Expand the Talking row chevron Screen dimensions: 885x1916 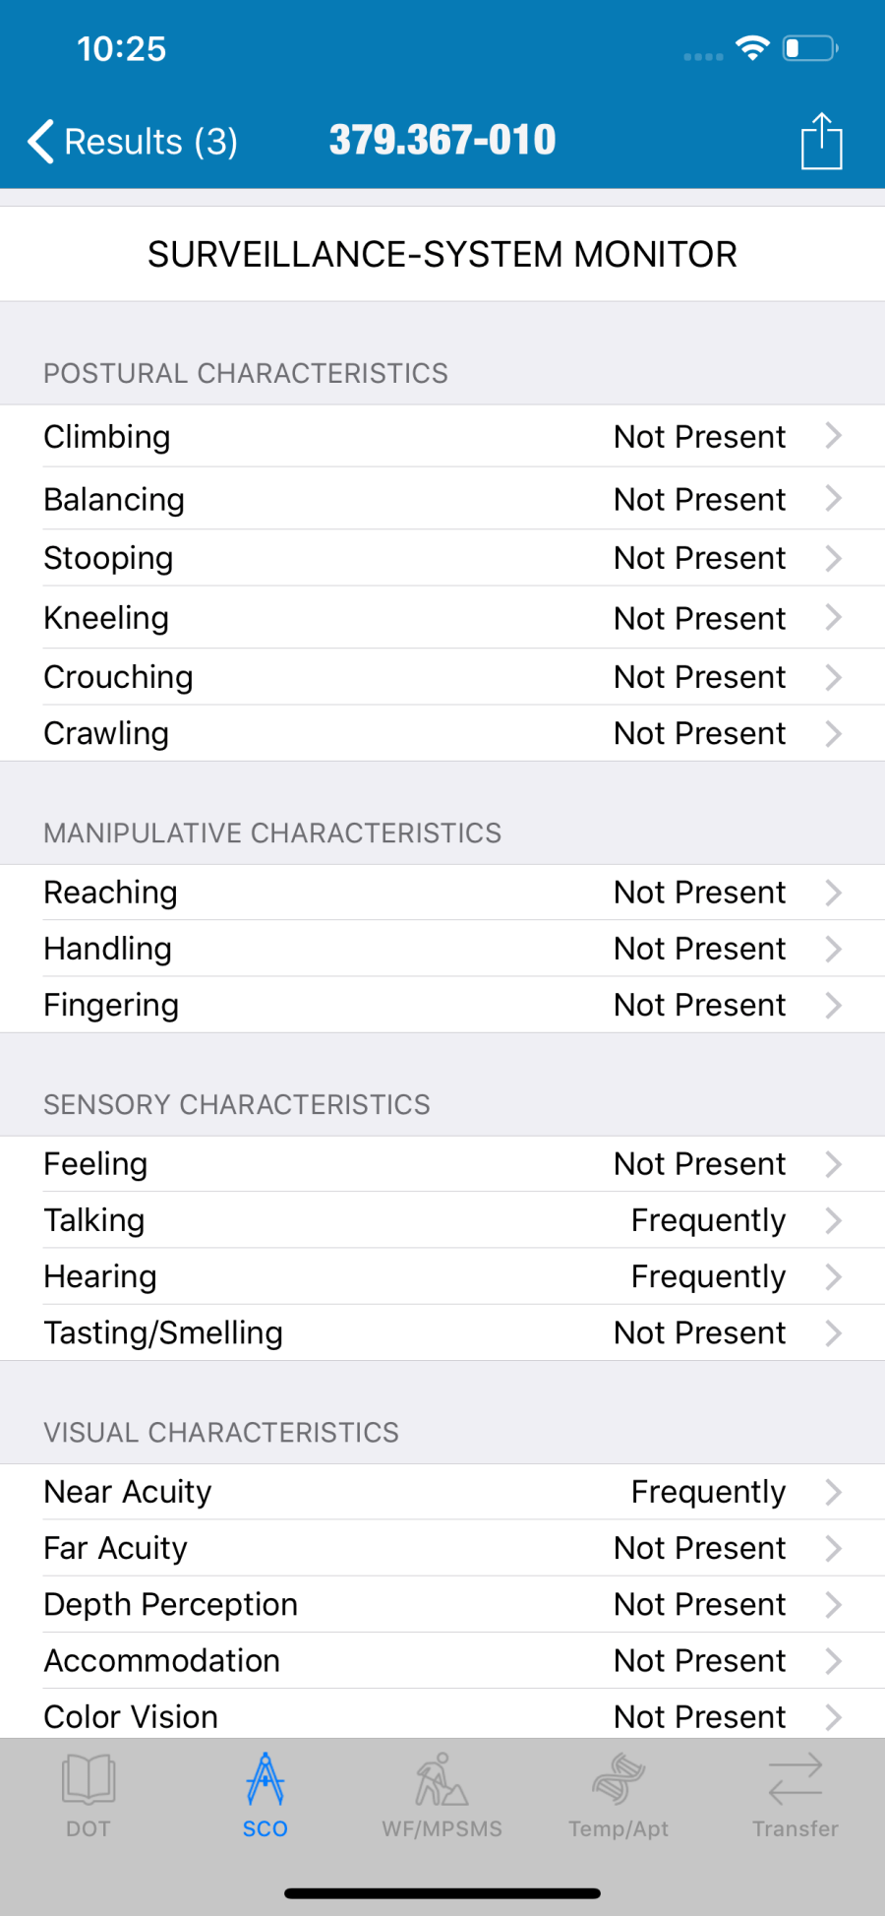(x=833, y=1220)
